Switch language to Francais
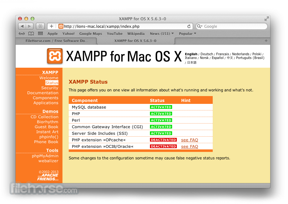This screenshot has width=288, height=204. (x=223, y=54)
